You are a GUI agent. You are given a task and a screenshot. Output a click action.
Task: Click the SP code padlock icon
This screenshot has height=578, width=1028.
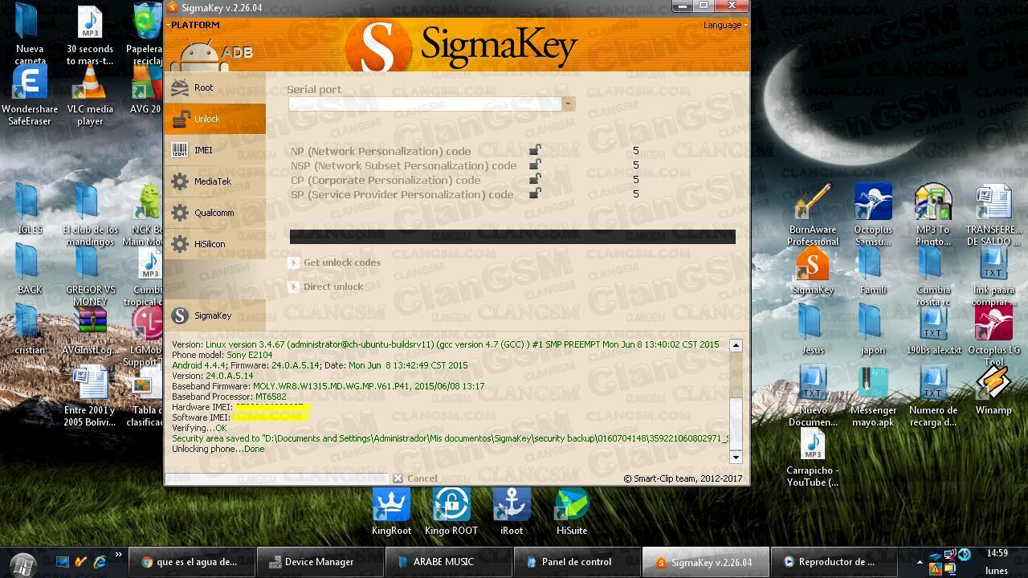pos(535,193)
